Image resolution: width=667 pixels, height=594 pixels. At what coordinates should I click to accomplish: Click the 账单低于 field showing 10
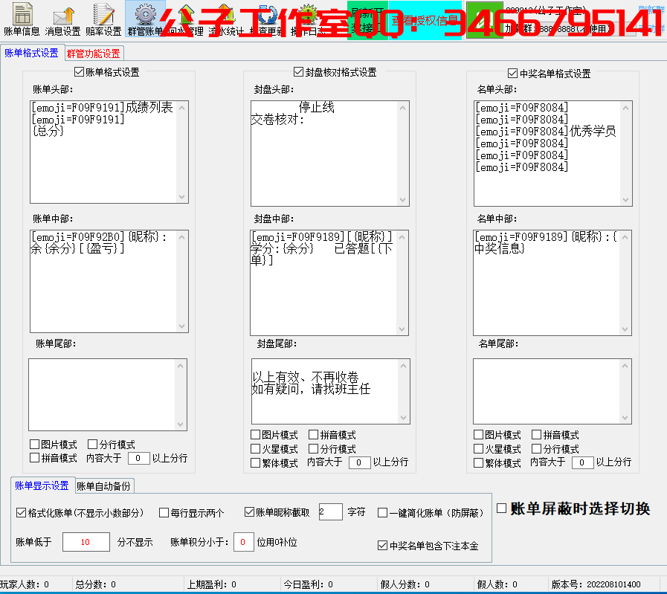click(86, 542)
